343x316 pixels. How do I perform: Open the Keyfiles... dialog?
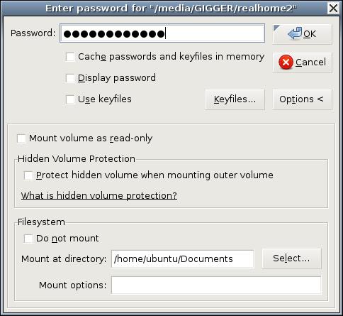point(235,99)
